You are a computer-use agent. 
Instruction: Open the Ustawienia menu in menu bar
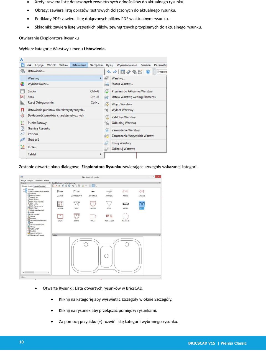(x=79, y=65)
